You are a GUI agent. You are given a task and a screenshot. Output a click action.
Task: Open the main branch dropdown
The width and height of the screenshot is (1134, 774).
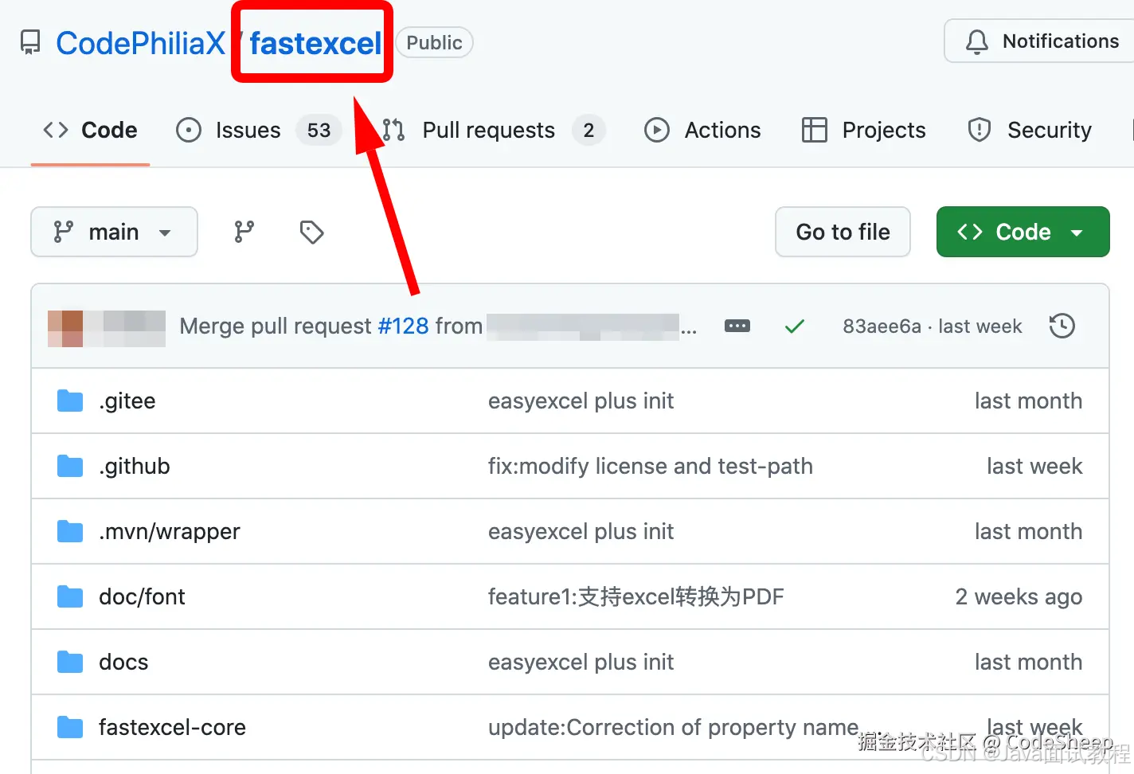114,232
